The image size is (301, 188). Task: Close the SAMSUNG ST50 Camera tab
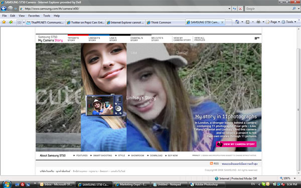(x=222, y=23)
